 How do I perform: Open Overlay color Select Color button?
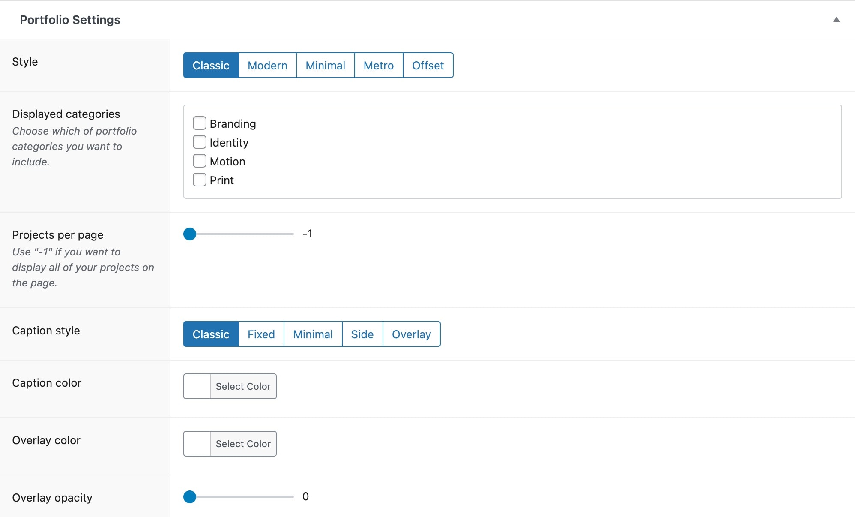point(243,444)
